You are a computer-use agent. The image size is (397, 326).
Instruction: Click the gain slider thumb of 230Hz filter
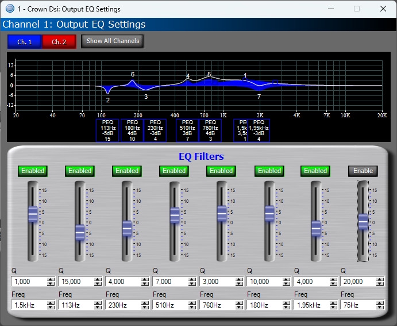coord(127,228)
